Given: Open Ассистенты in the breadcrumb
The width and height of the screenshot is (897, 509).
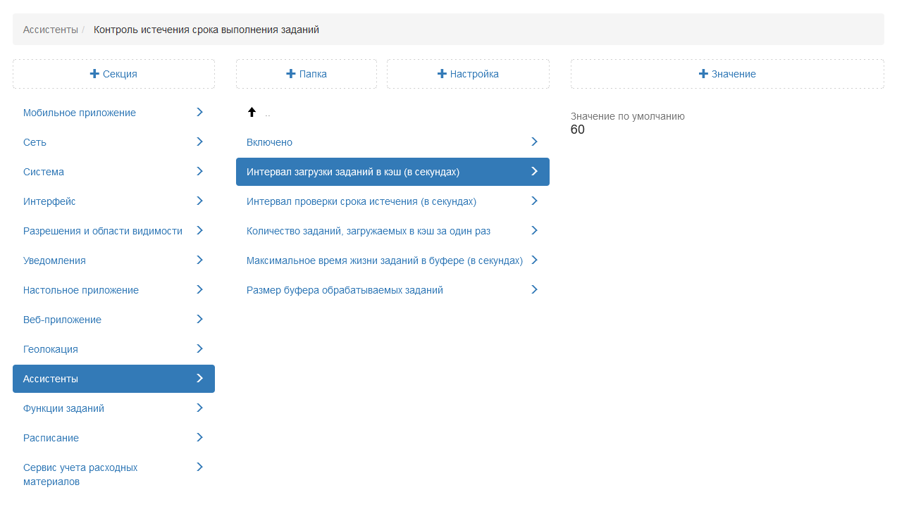Looking at the screenshot, I should (50, 30).
